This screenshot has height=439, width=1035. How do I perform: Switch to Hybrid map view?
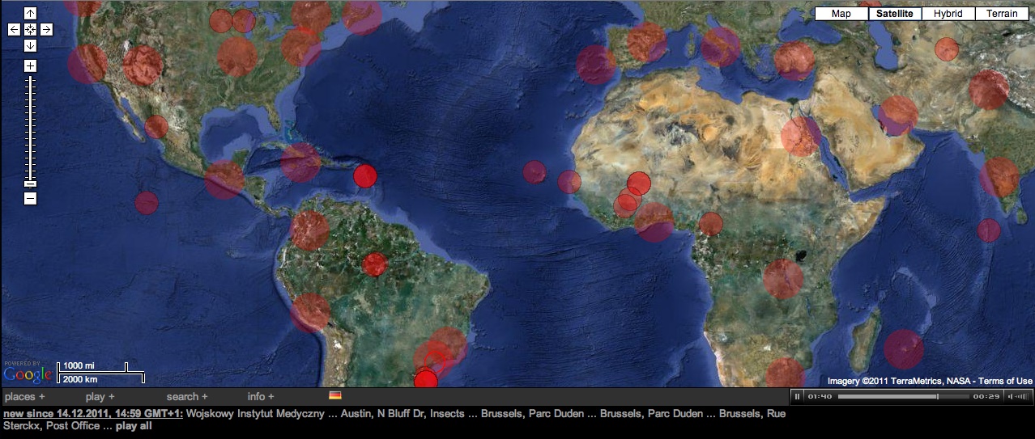tap(948, 13)
